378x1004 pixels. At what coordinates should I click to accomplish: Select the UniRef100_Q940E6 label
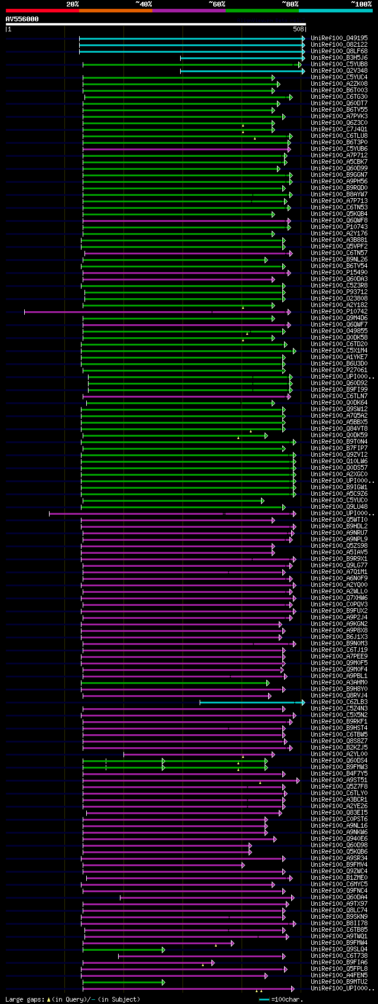(339, 839)
